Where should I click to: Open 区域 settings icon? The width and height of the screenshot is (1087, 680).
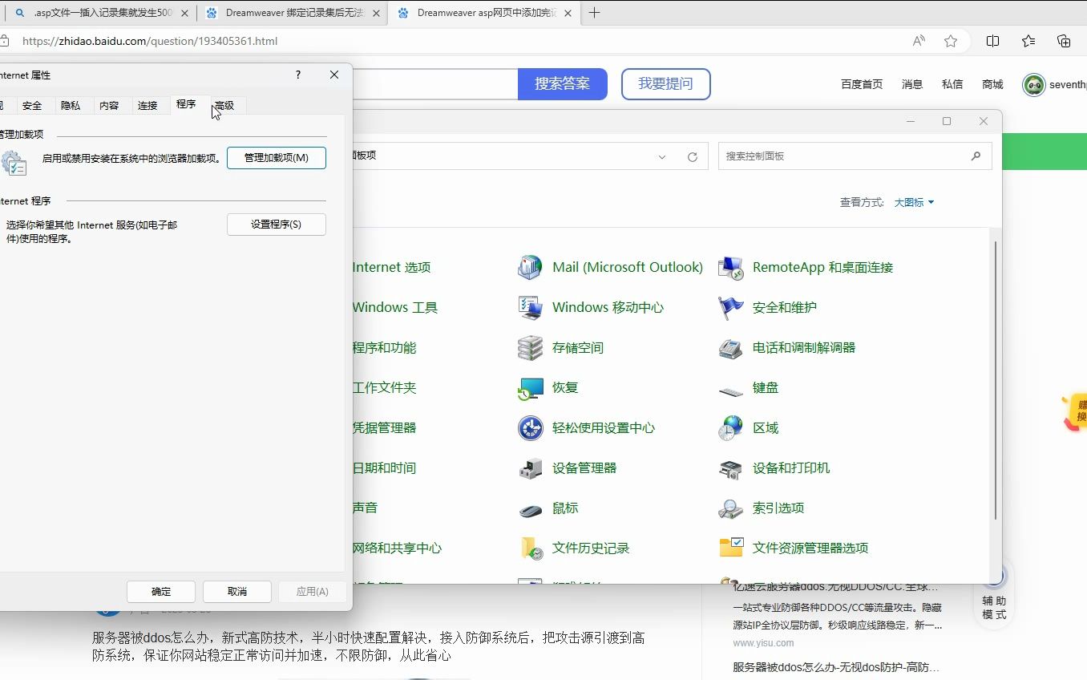[x=765, y=427]
